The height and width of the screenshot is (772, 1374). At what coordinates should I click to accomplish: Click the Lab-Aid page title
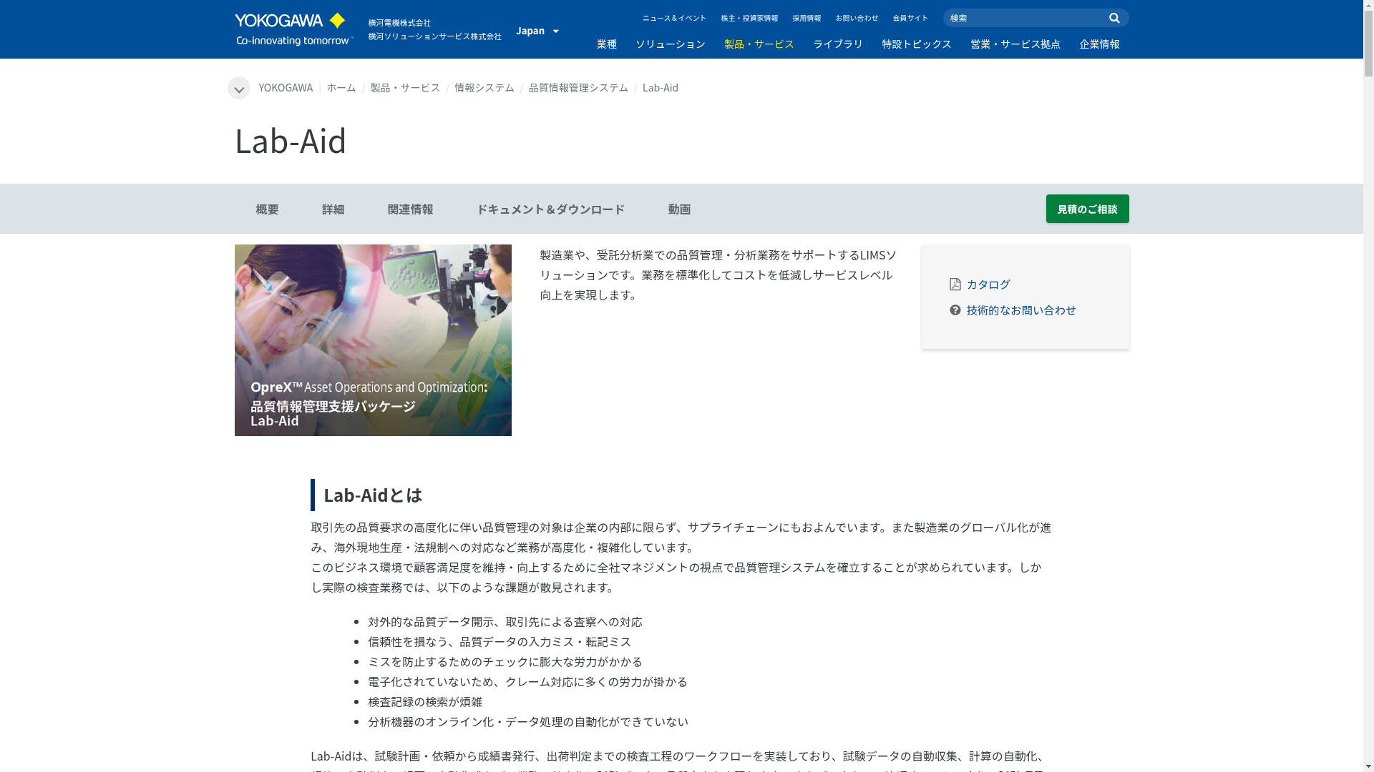[291, 140]
